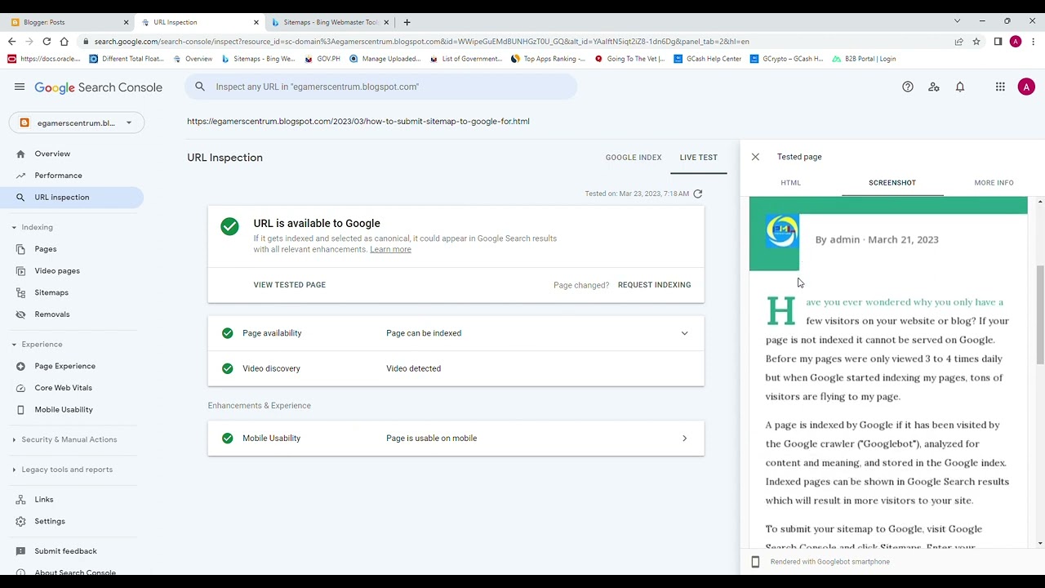
Task: Click the Core Web Vitals icon
Action: pyautogui.click(x=20, y=388)
